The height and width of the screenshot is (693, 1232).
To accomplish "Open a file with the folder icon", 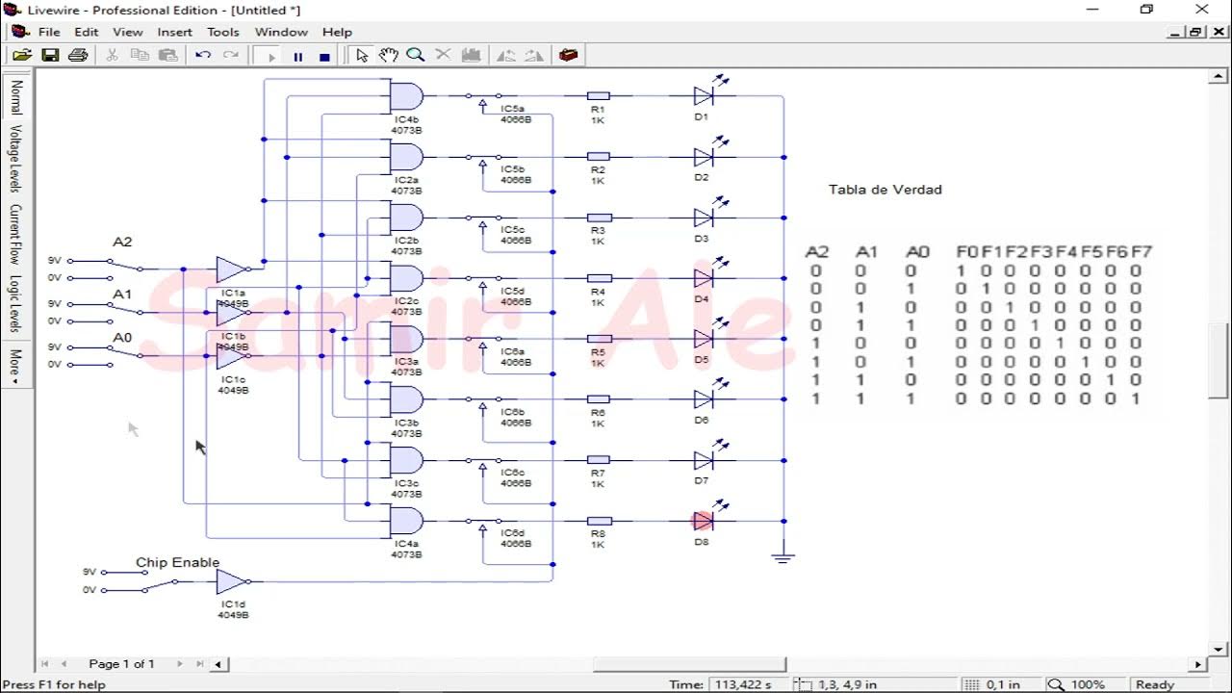I will [22, 56].
